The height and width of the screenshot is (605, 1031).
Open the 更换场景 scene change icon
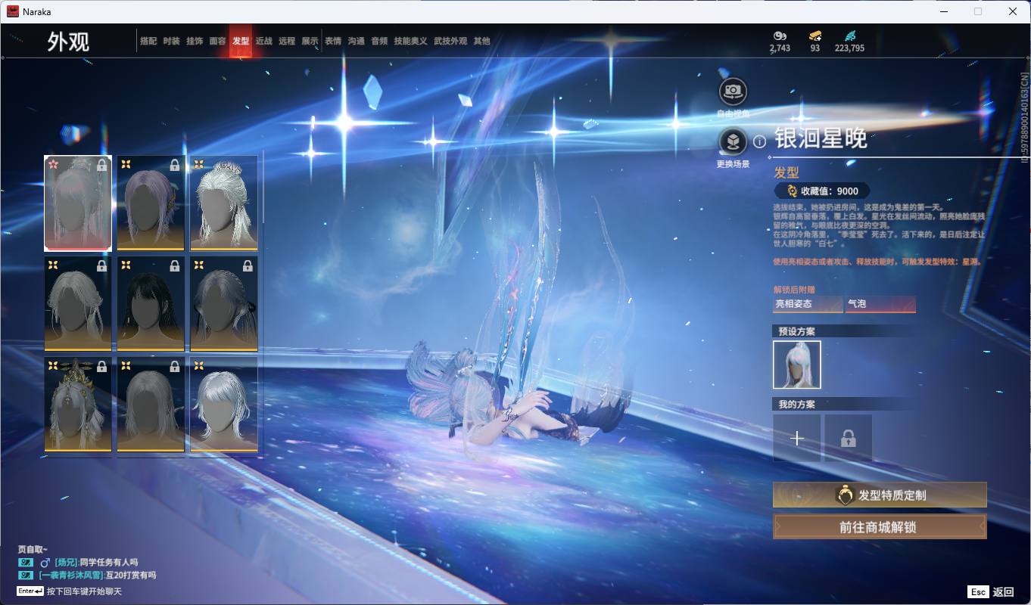tap(732, 141)
